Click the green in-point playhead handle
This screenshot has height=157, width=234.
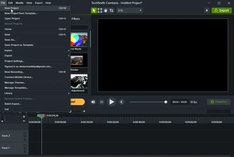(x=38, y=115)
